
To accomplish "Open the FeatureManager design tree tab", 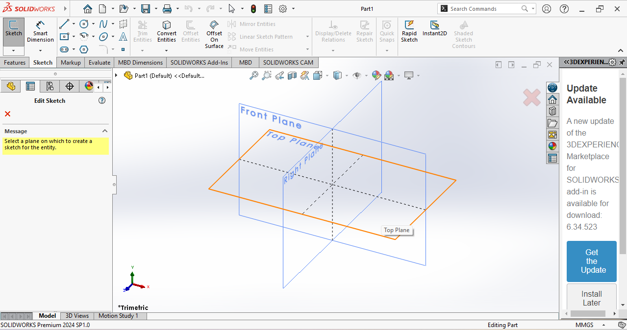I will point(10,86).
